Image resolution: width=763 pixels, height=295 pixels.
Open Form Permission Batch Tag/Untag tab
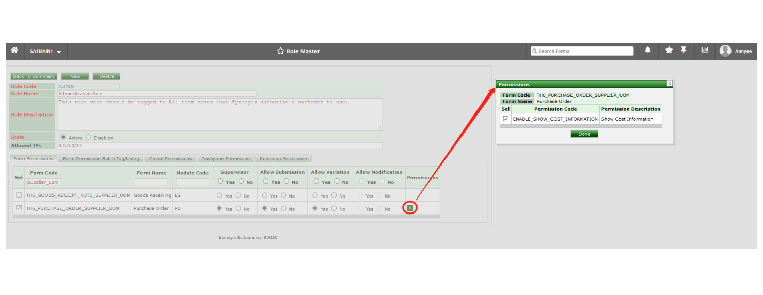101,159
